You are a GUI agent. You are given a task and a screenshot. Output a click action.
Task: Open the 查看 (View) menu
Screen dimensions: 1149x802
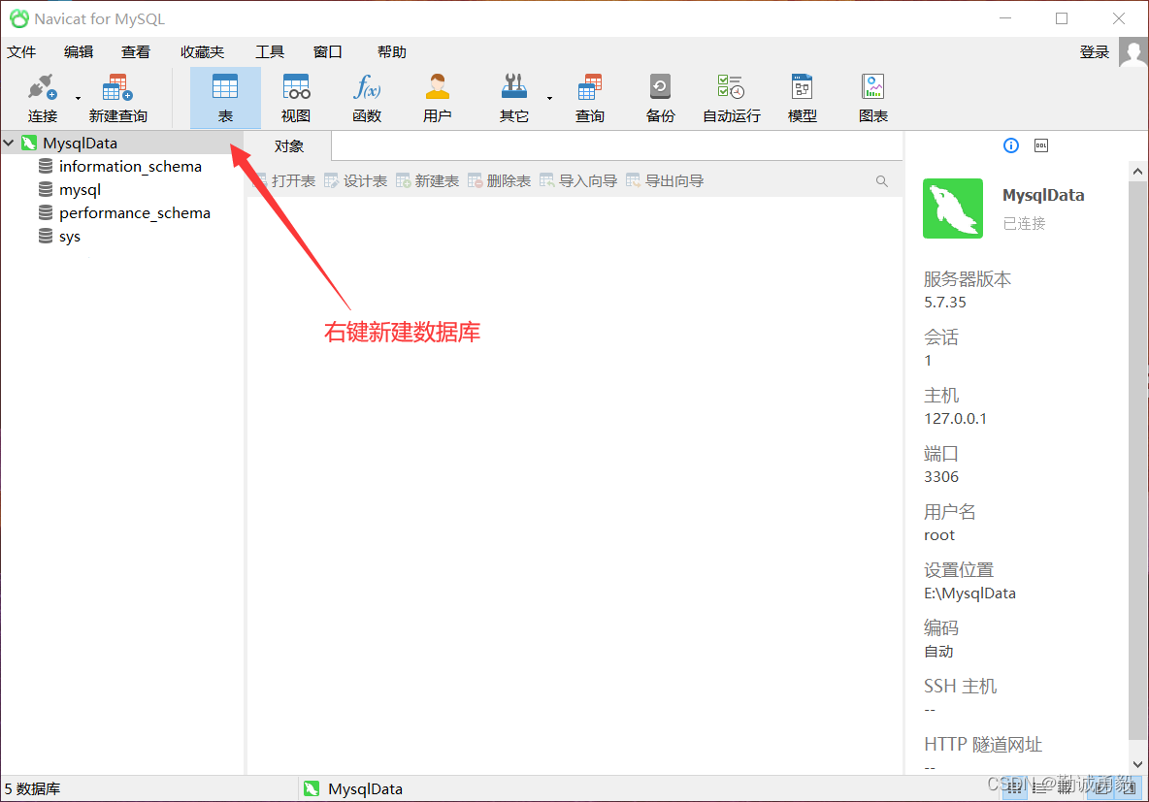tap(136, 52)
